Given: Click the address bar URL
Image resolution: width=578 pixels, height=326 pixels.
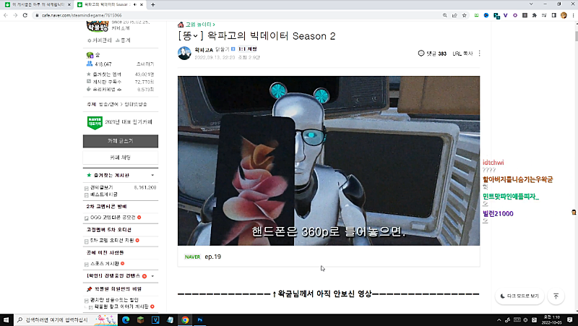Looking at the screenshot, I should point(82,15).
